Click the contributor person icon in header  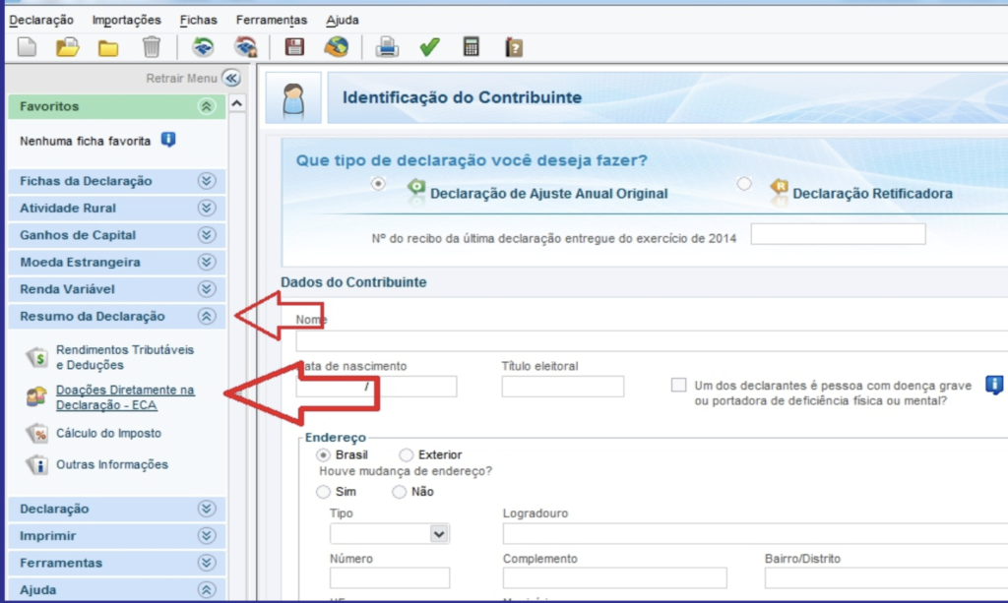tap(293, 98)
